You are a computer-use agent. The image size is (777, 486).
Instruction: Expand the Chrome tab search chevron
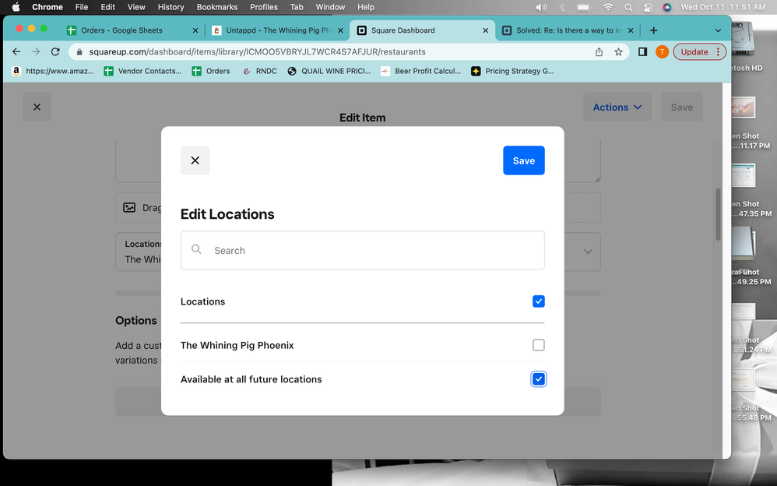tap(717, 30)
